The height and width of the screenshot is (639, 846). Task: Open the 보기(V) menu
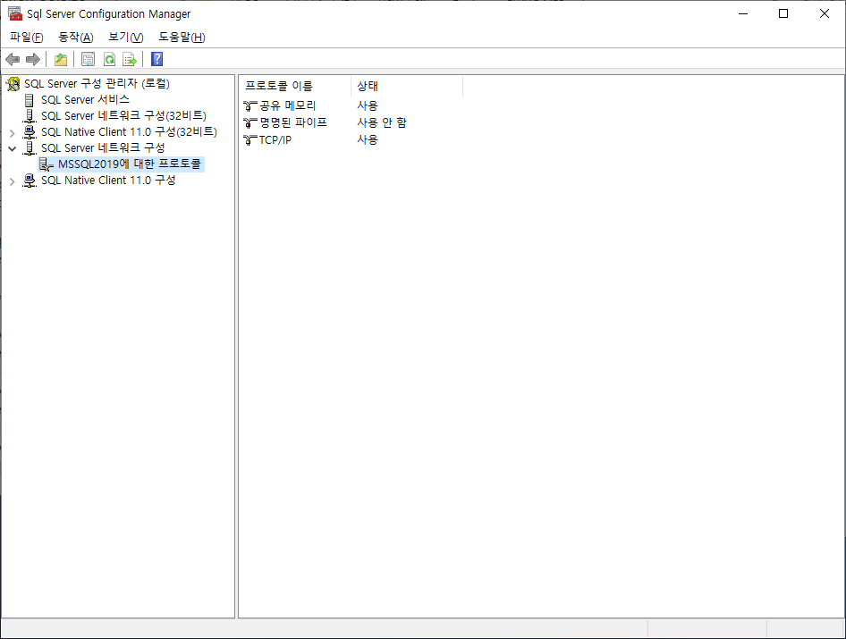coord(126,38)
